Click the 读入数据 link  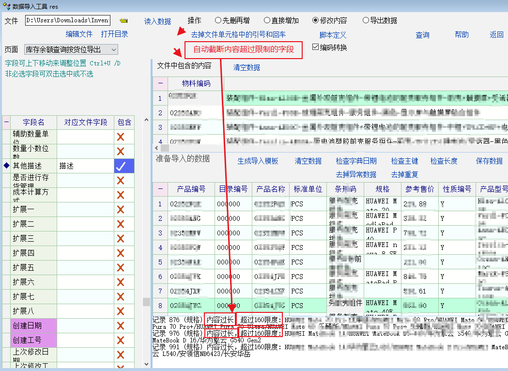click(x=157, y=21)
